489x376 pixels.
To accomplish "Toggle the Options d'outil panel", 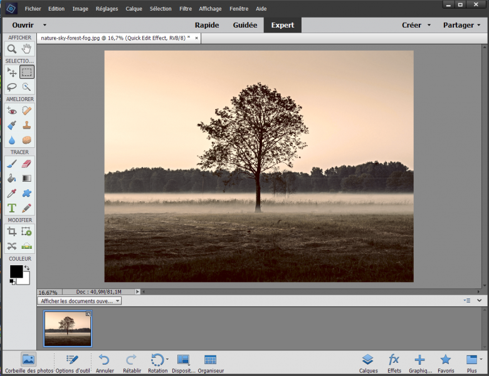I will [x=73, y=363].
